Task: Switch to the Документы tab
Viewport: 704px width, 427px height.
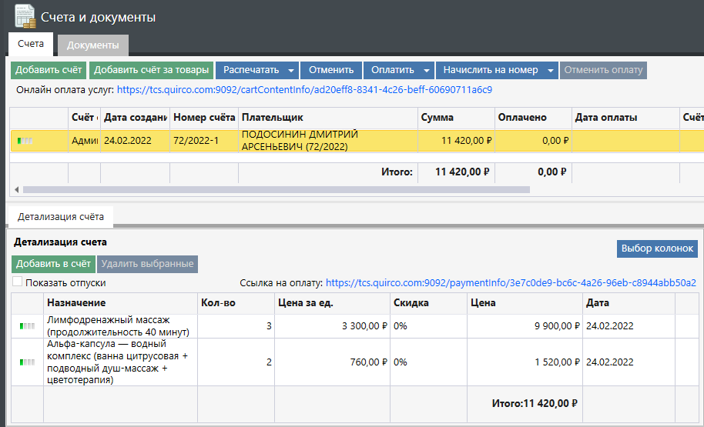Action: pyautogui.click(x=92, y=45)
